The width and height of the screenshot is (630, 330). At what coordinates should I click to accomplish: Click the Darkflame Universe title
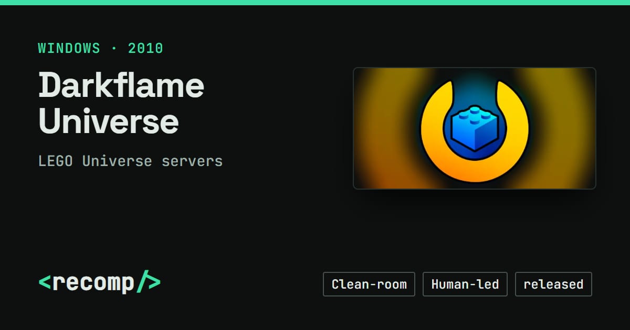[x=121, y=103]
